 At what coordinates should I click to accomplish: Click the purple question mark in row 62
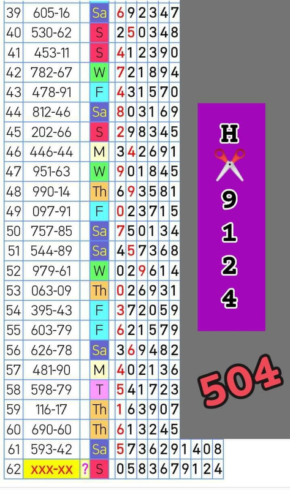85,469
